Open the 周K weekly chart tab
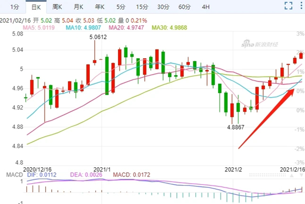 pyautogui.click(x=57, y=7)
